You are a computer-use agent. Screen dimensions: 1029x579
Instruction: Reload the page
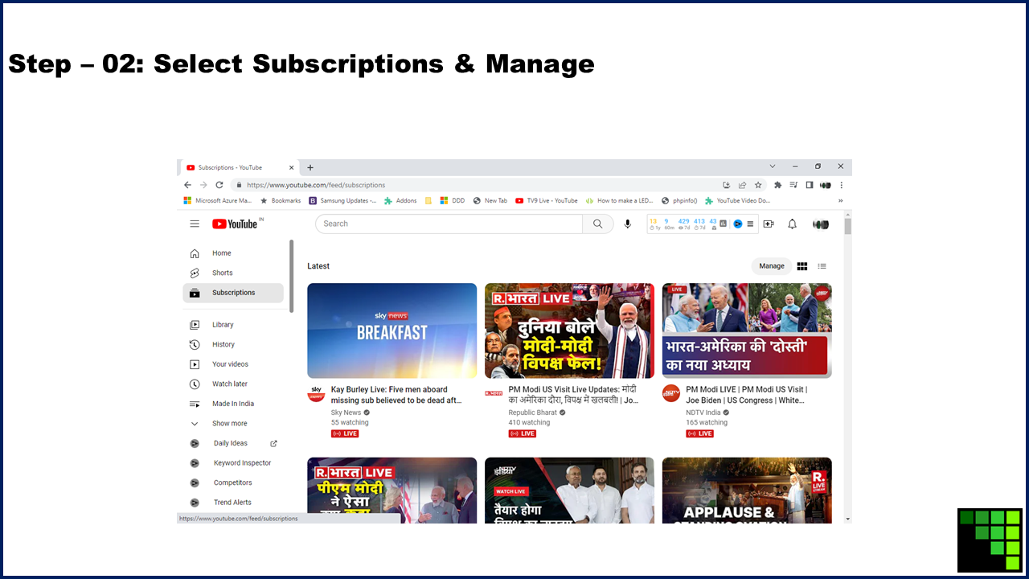pos(219,185)
